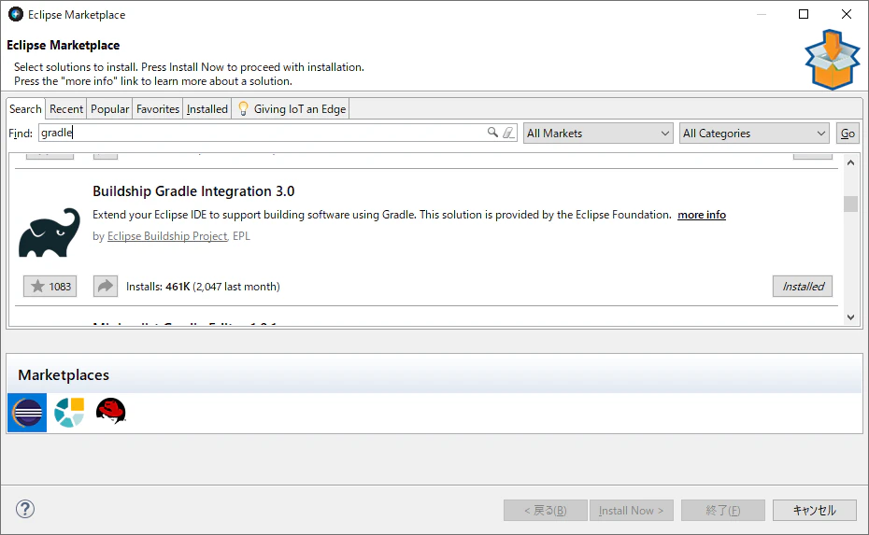Click the 終了(F) finish button
Image resolution: width=869 pixels, height=535 pixels.
tap(722, 510)
